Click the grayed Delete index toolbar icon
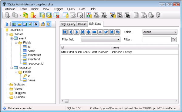 [x=104, y=15]
